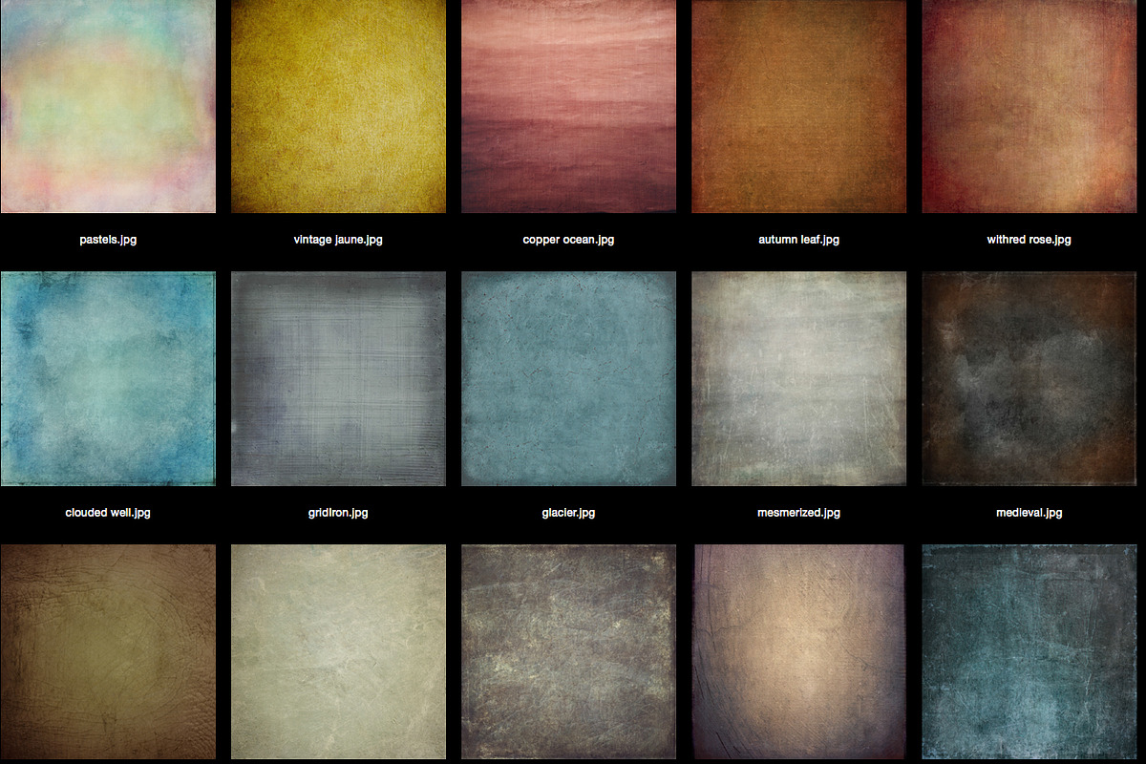The image size is (1146, 764).
Task: Select the vintage jaune yellow texture thumbnail
Action: pos(338,106)
